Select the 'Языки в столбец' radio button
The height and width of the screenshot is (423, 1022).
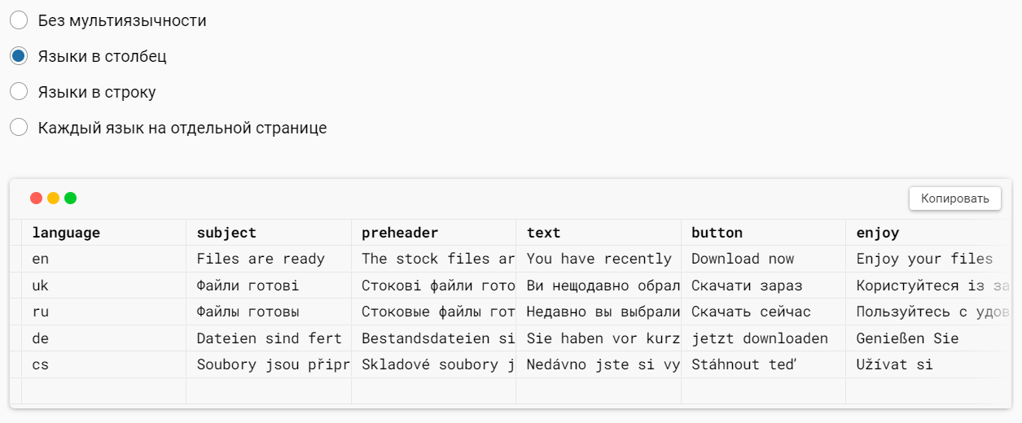[x=19, y=56]
